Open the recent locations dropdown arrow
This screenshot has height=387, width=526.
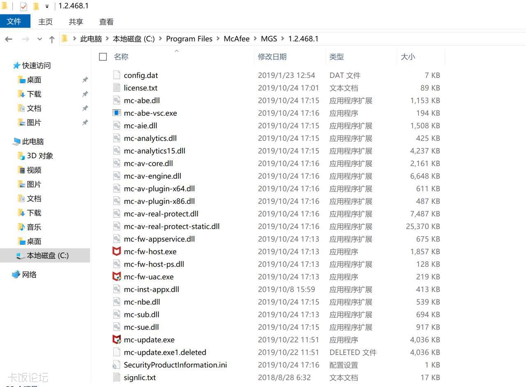(x=39, y=39)
